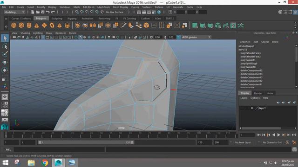Click the range slider bar
The image size is (298, 167).
[x=86, y=142]
